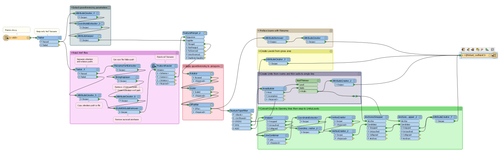Open Scaler parameters gear

point(212,88)
